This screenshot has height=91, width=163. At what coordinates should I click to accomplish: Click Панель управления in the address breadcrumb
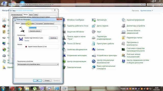[20, 5]
